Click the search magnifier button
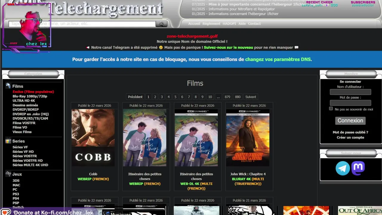 click(161, 24)
